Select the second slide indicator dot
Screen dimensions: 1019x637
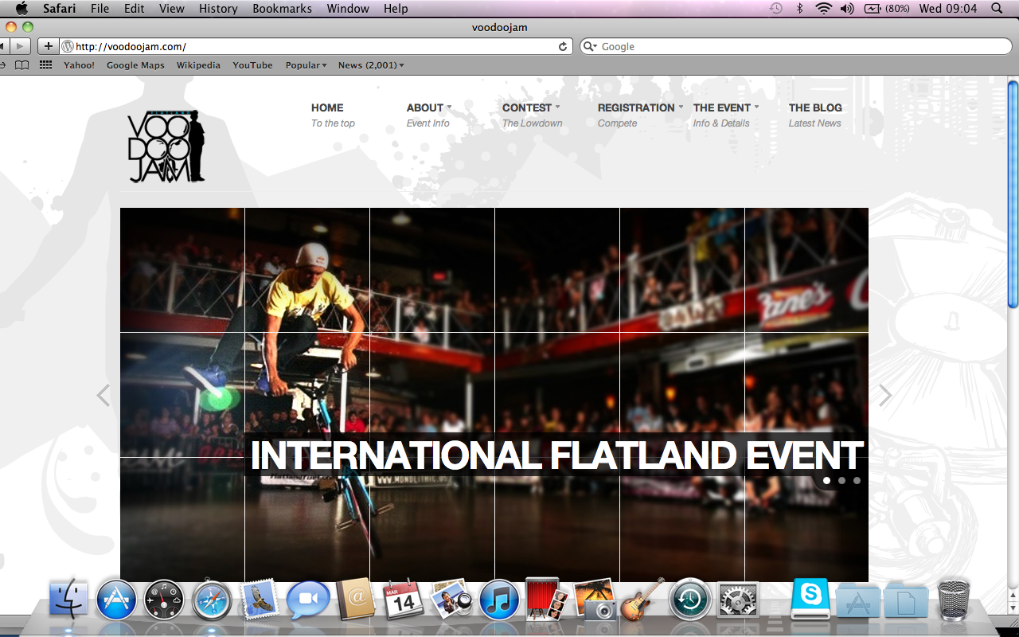pos(841,480)
